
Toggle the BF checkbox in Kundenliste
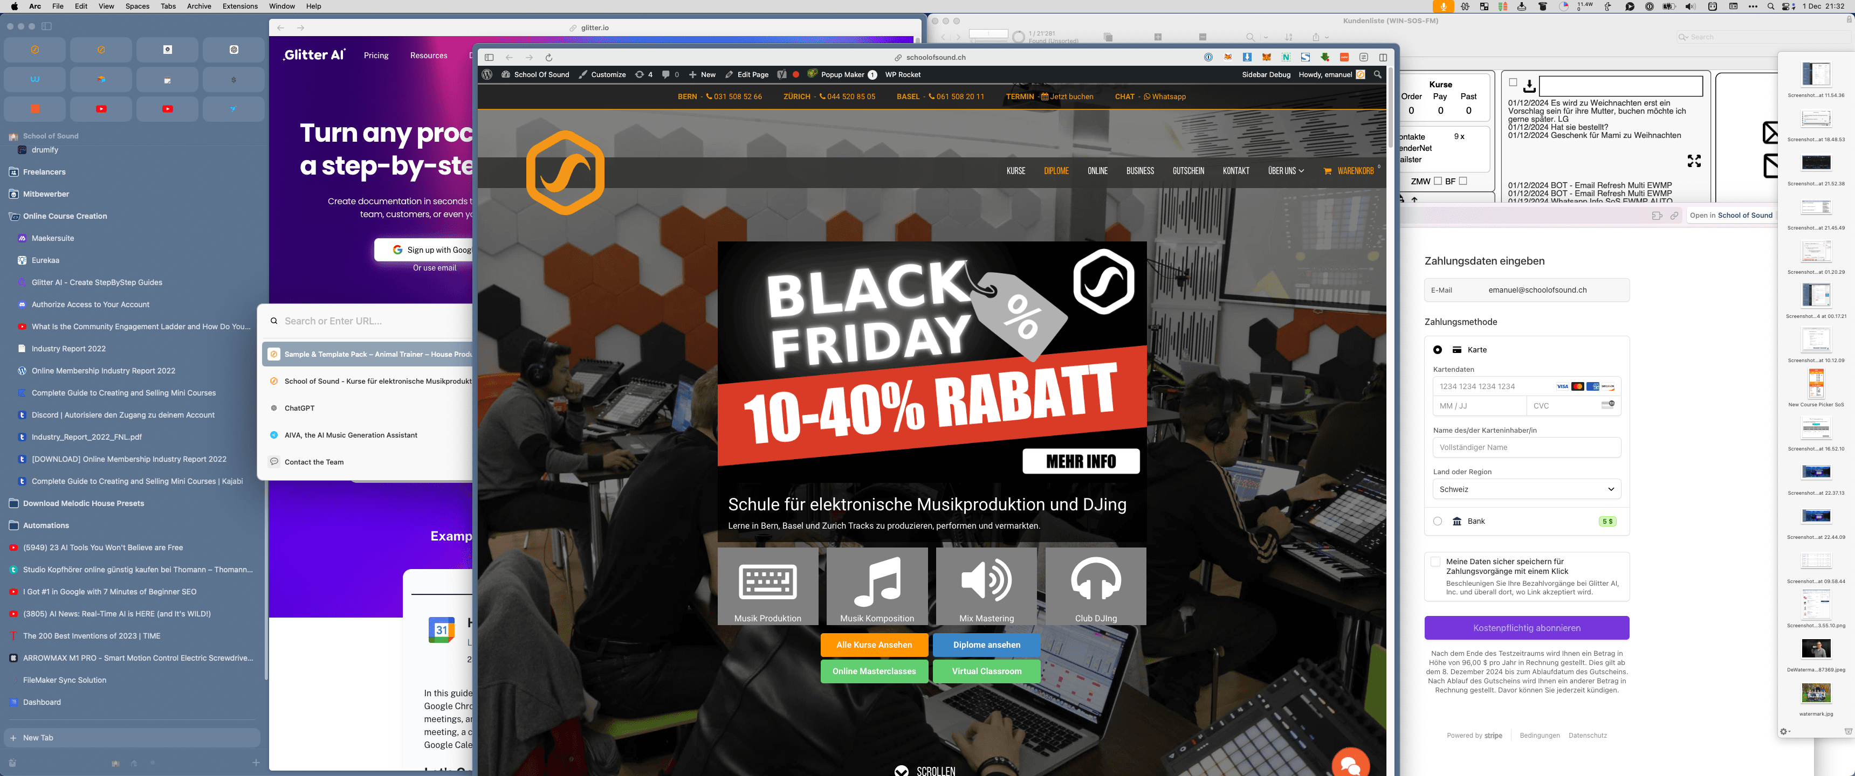[1462, 182]
